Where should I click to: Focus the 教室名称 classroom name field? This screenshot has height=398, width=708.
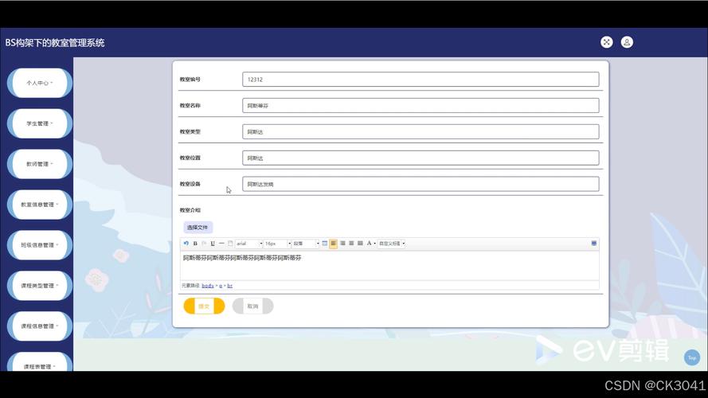[x=420, y=106]
